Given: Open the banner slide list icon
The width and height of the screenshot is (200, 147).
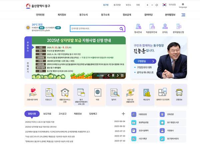Looking at the screenshot, I should pos(122,75).
